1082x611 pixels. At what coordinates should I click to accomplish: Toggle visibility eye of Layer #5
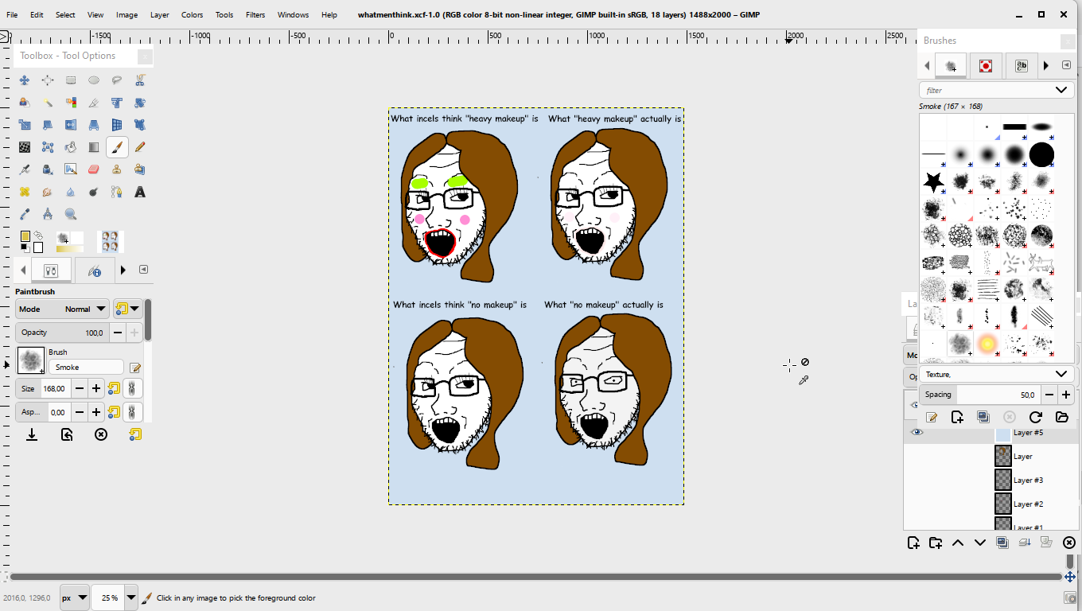(x=917, y=432)
